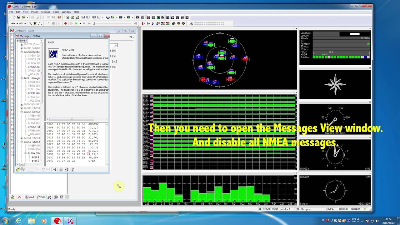The height and width of the screenshot is (225, 400).
Task: Click satellite G18 in the sky view
Action: point(246,59)
